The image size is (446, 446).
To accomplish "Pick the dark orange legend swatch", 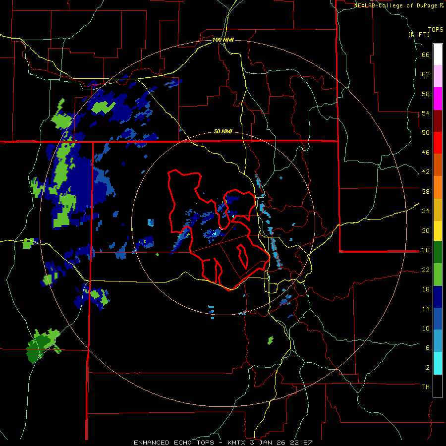I will (x=438, y=165).
